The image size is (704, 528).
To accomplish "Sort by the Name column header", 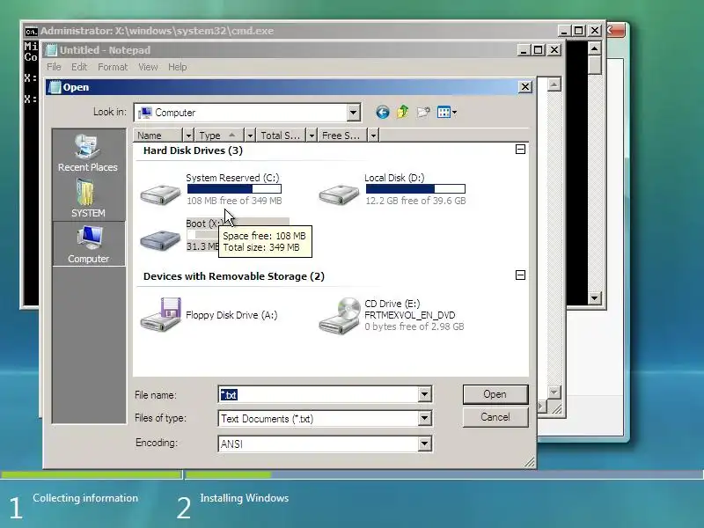I will [x=158, y=136].
